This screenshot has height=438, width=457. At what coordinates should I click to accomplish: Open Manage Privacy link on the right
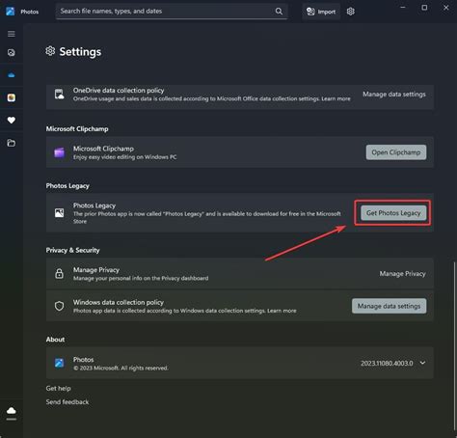(x=402, y=274)
